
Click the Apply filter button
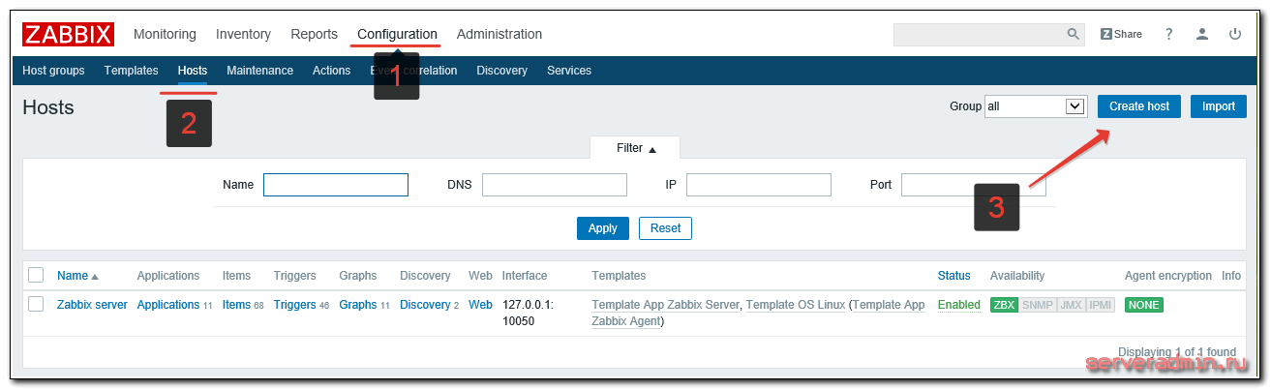[602, 228]
